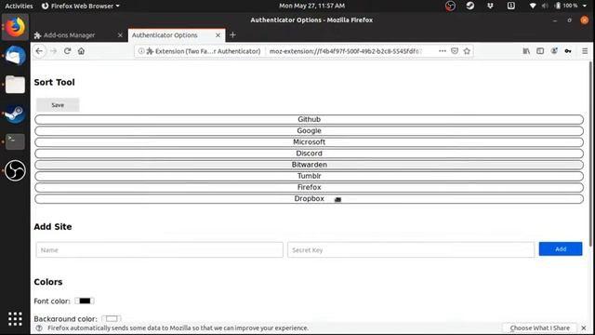The width and height of the screenshot is (595, 335).
Task: Select the Github sort row
Action: [309, 119]
